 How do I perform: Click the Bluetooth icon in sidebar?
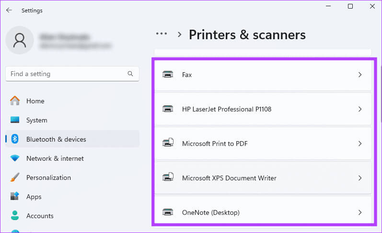pos(15,139)
